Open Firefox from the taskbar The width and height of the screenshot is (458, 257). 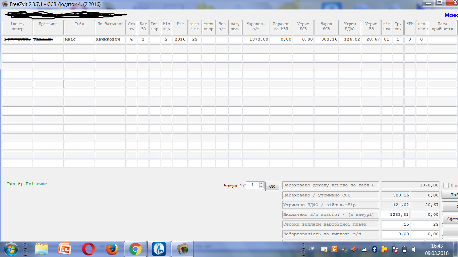[x=112, y=249]
